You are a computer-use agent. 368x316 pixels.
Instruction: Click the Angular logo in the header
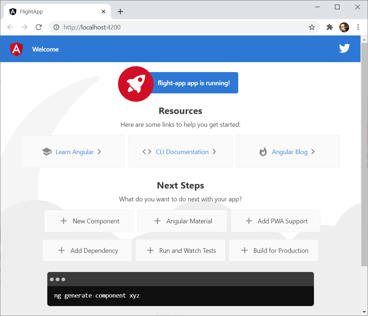click(x=16, y=49)
